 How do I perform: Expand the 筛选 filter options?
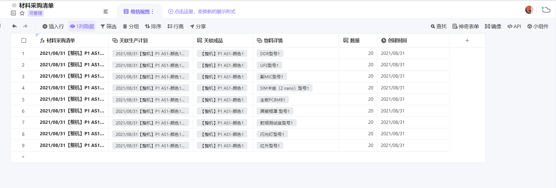tap(108, 26)
